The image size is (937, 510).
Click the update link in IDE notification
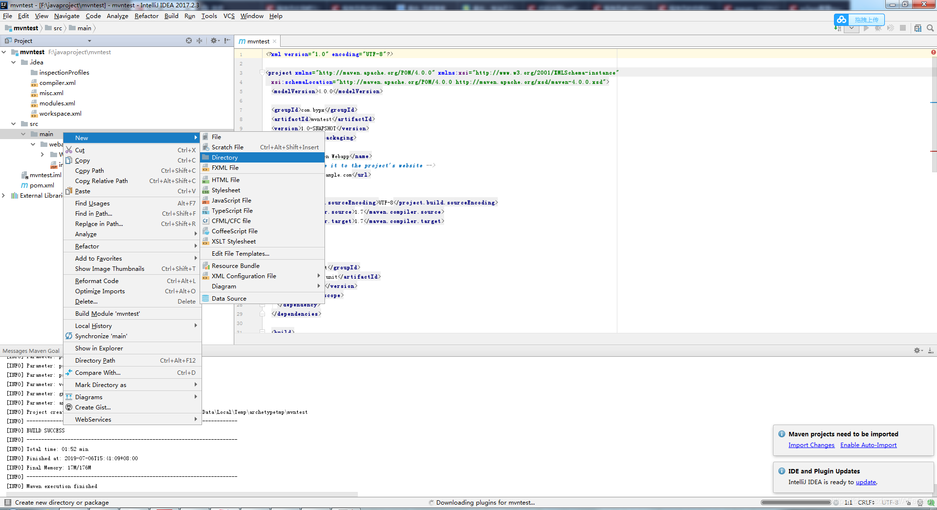(x=866, y=482)
